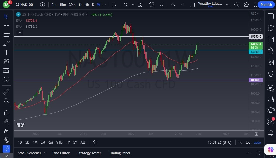Open the USD currency dropdown on the price scale
Screen dimensions: 276x158
click(x=255, y=14)
